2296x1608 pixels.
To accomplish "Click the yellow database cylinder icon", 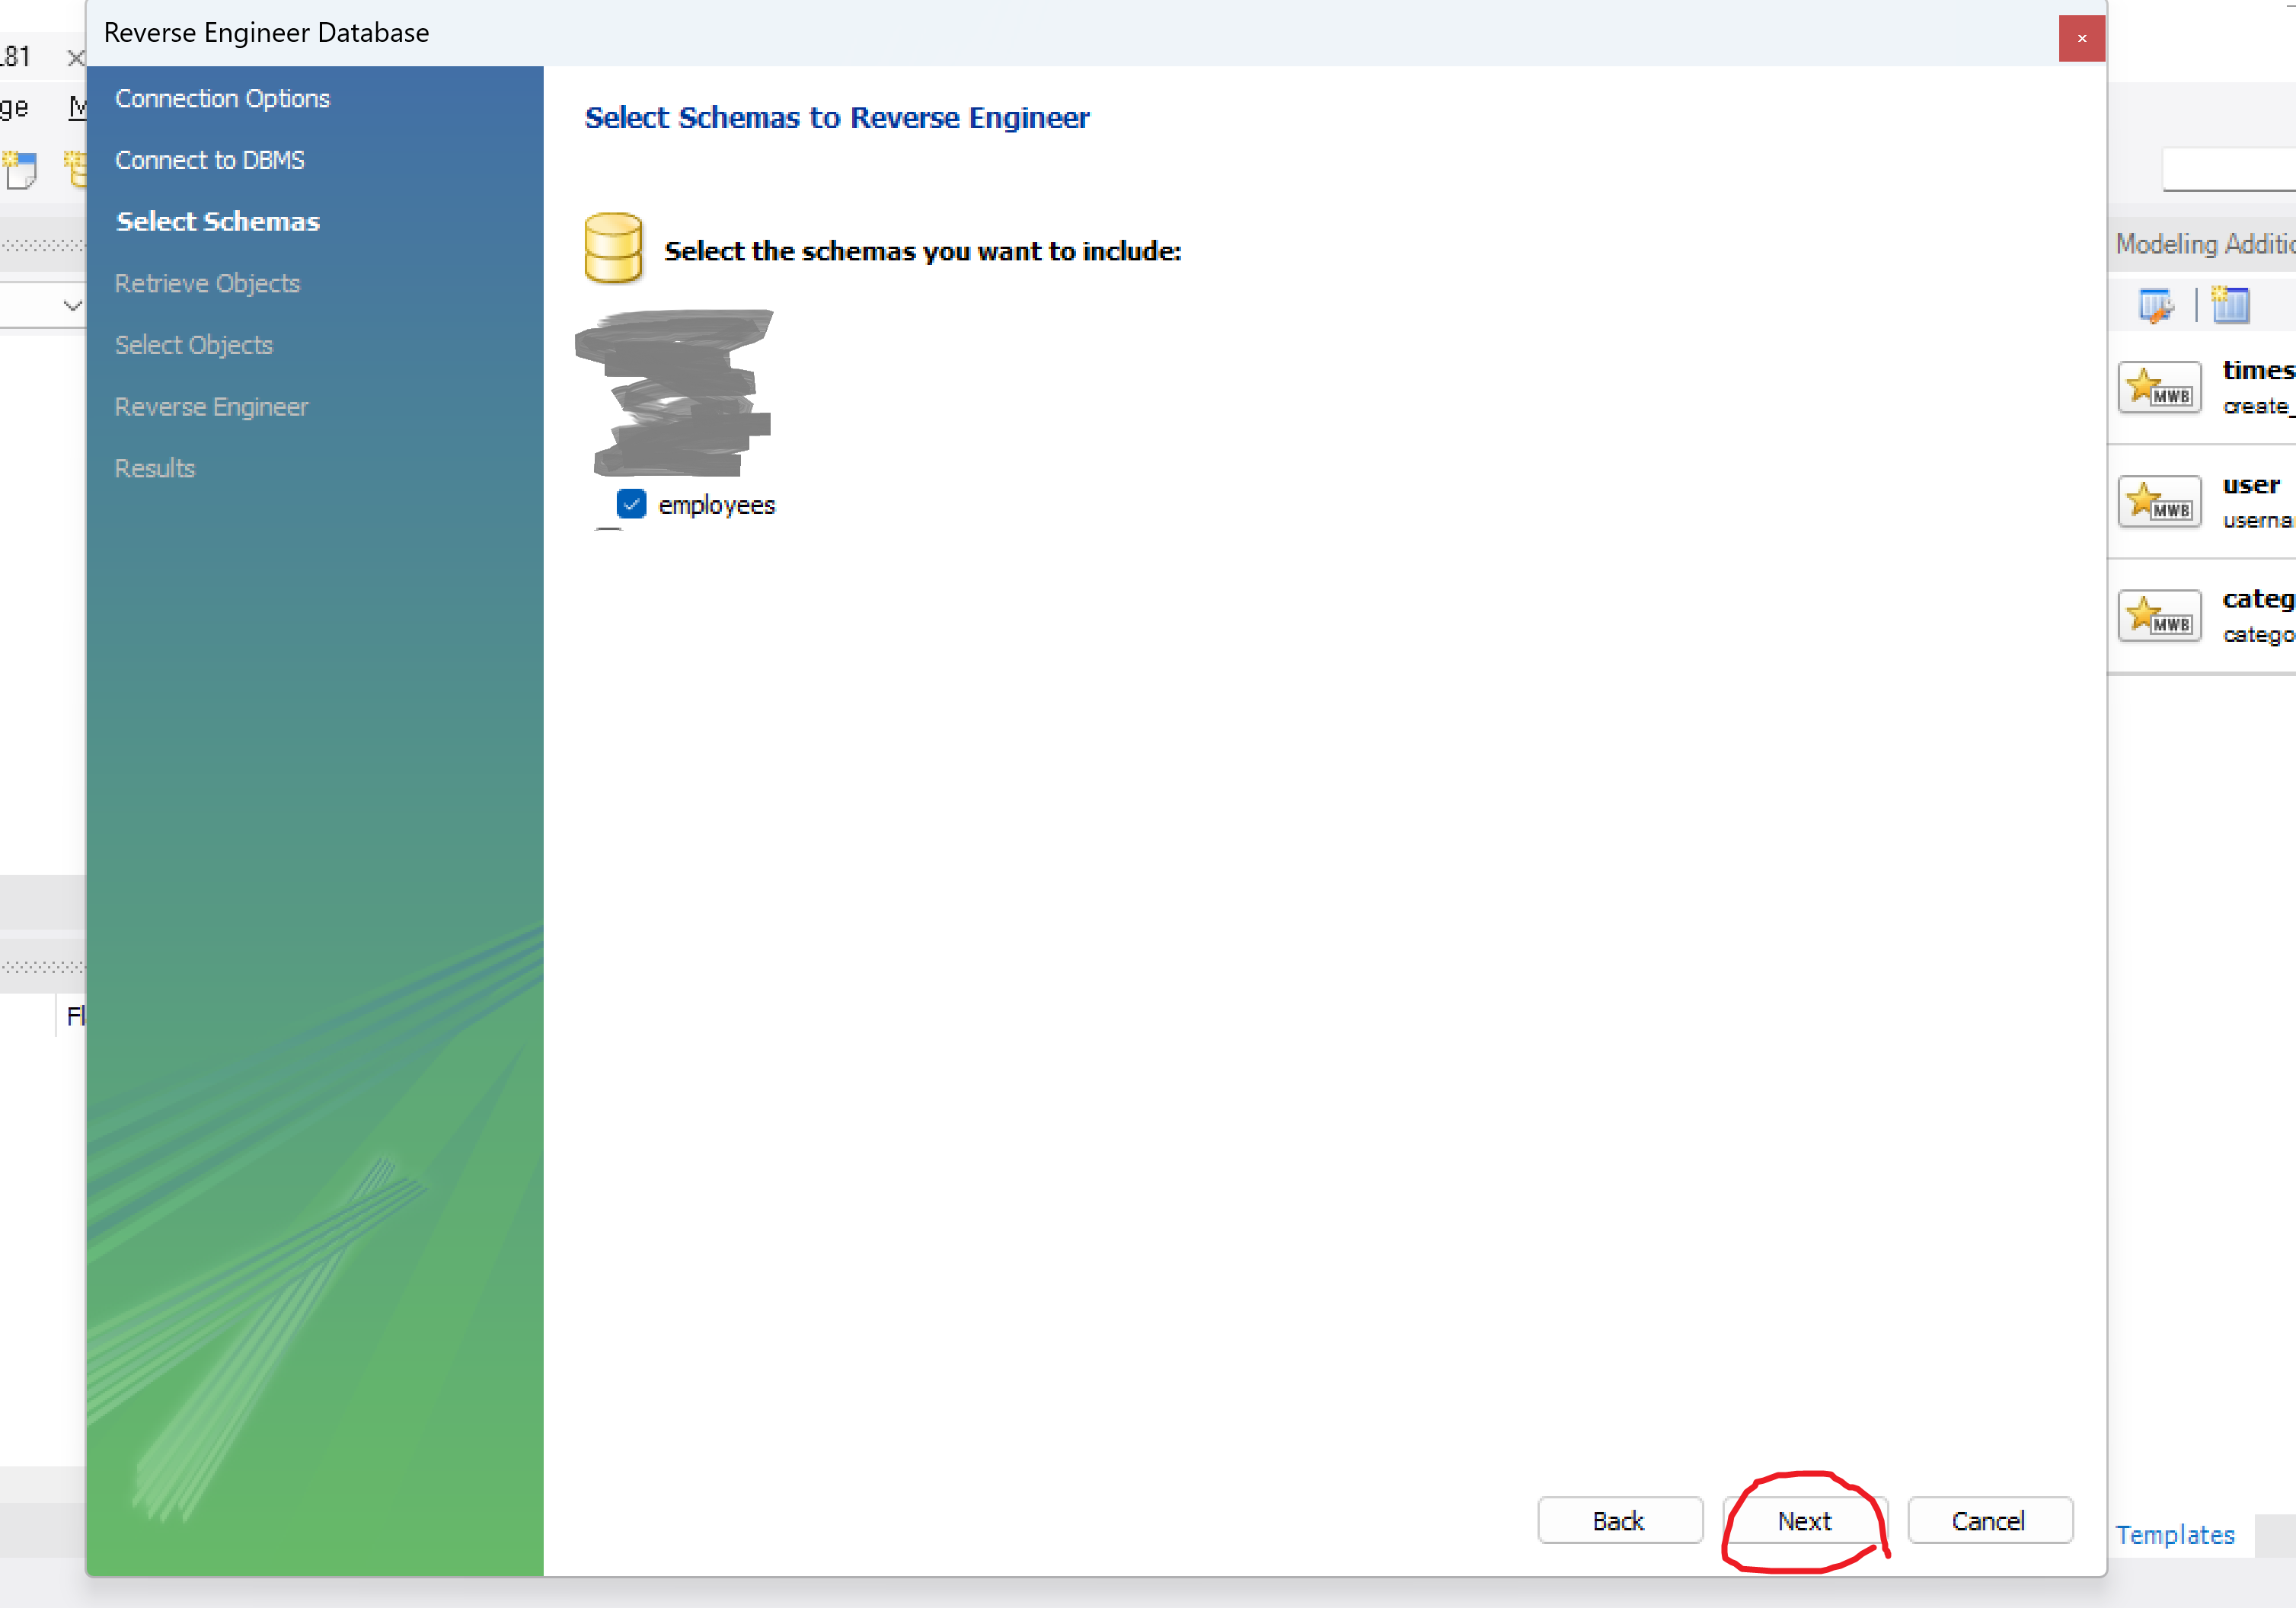I will pyautogui.click(x=613, y=248).
